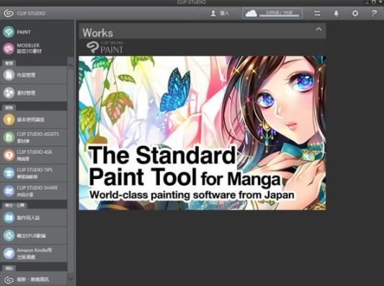Open latest news icon at sidebar bottom

click(9, 279)
